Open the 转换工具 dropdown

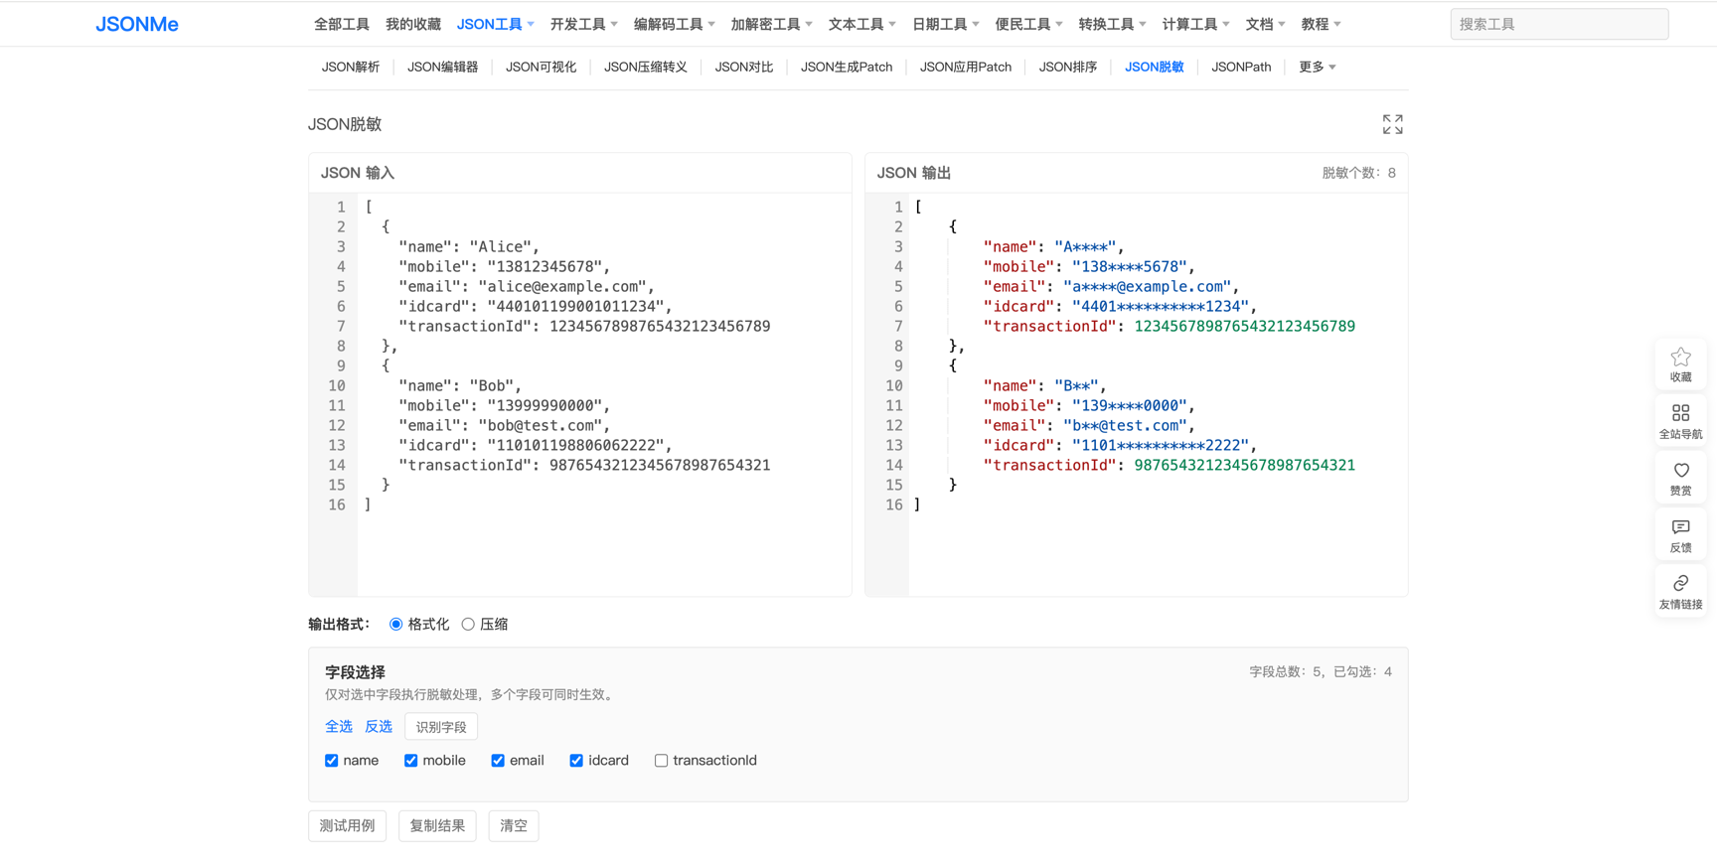1112,24
